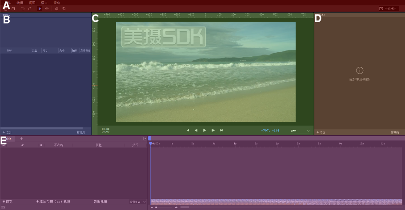Click the 父级 column header
Viewport: 405px width, 210px height.
point(135,145)
